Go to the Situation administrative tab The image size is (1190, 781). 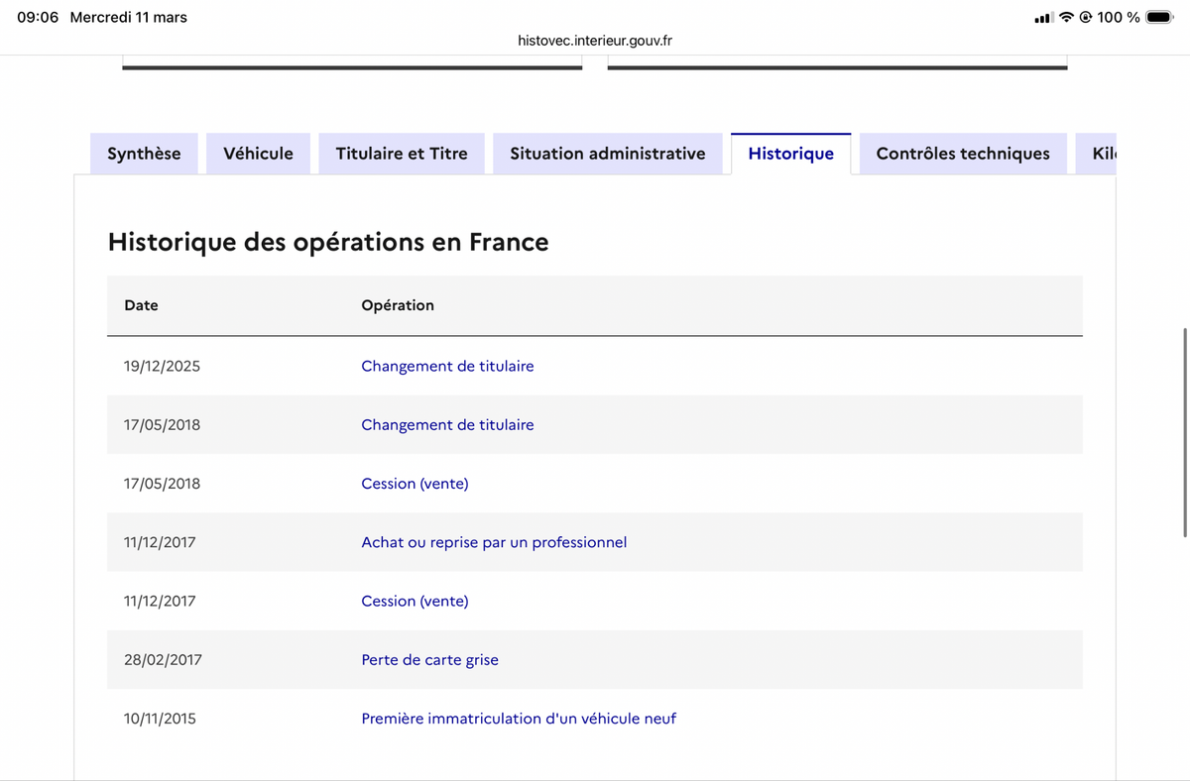tap(608, 154)
